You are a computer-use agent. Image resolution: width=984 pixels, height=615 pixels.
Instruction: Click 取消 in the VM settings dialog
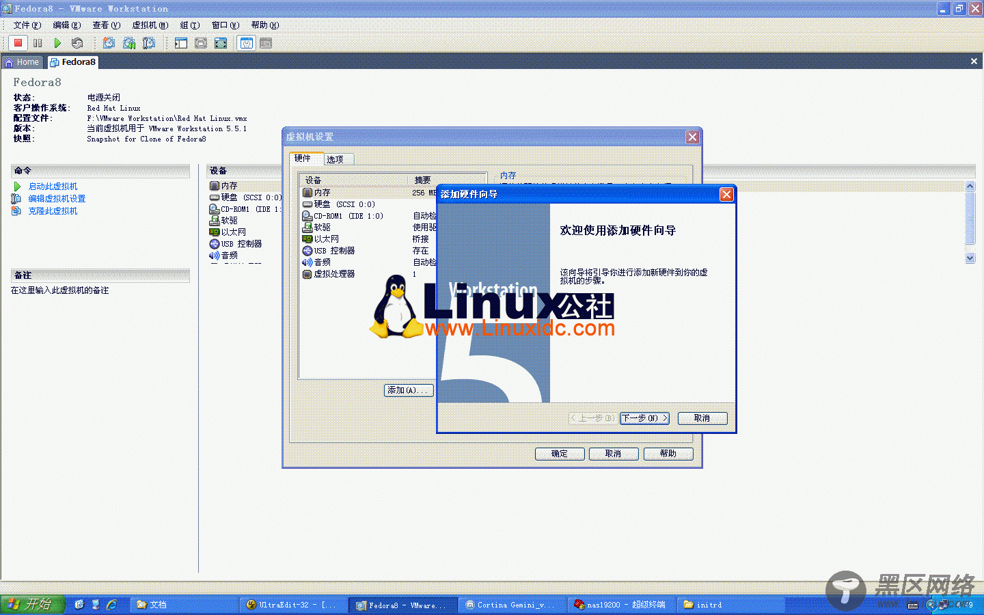(x=614, y=454)
